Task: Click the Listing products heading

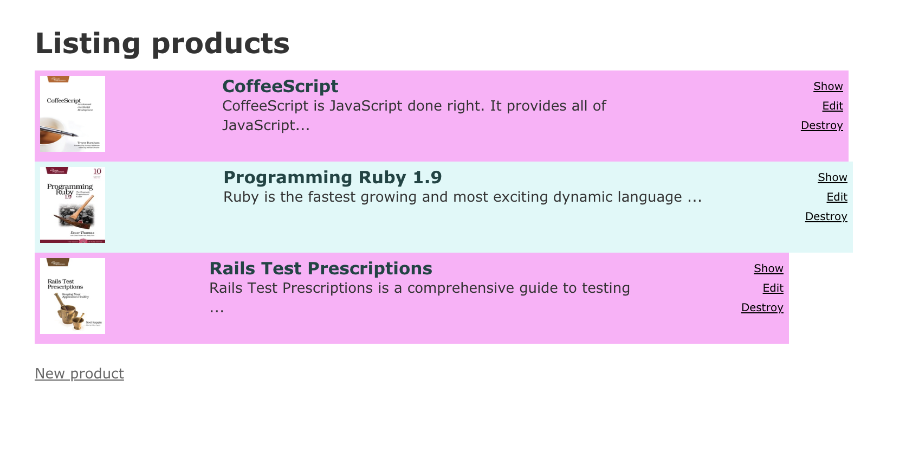Action: point(163,43)
